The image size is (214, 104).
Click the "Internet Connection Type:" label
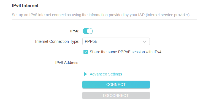pyautogui.click(x=57, y=41)
